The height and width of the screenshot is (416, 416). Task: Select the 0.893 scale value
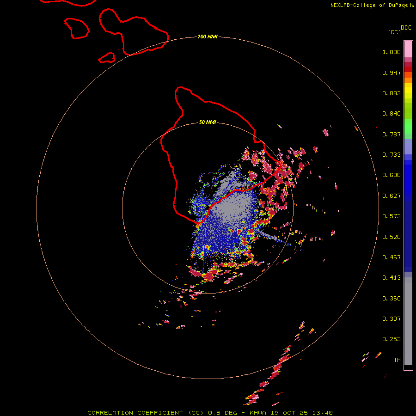click(x=392, y=93)
